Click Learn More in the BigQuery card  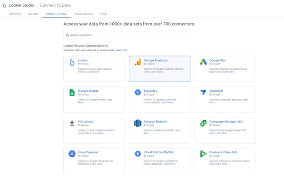click(x=167, y=102)
